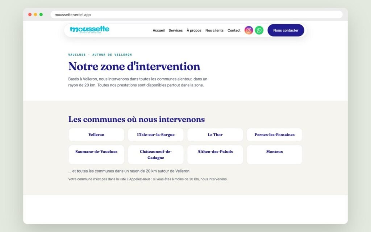Click the Nous contacter button
This screenshot has height=232, width=371.
[x=286, y=30]
